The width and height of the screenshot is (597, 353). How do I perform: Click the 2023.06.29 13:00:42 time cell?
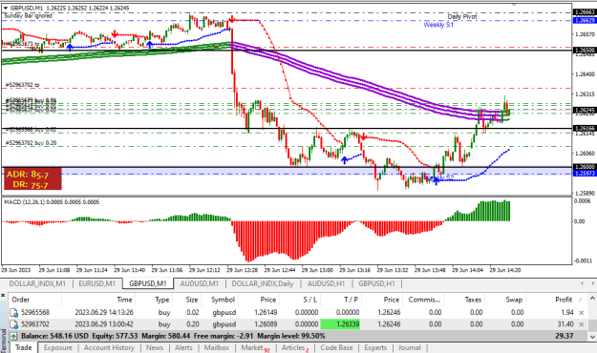tap(104, 324)
